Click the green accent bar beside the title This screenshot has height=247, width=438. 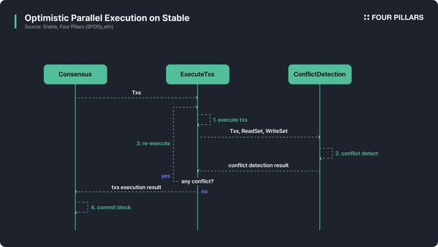[15, 21]
